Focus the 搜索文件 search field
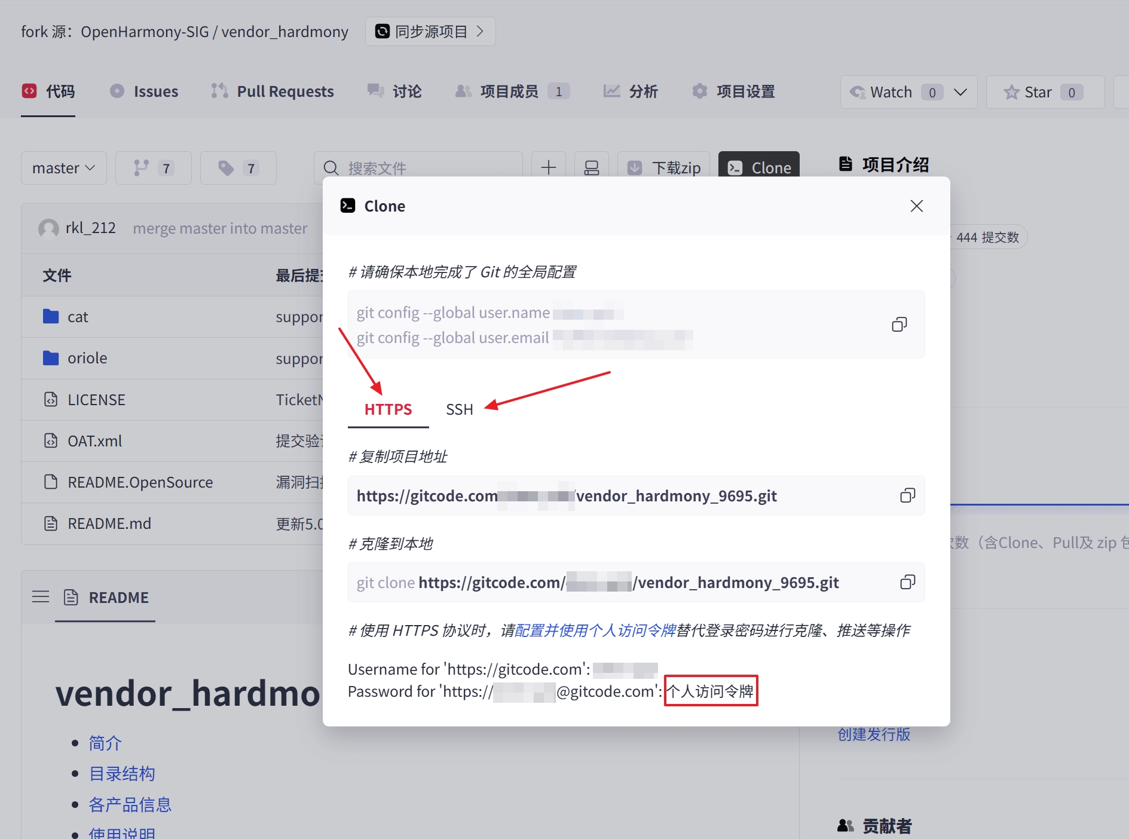Viewport: 1129px width, 839px height. click(x=418, y=168)
